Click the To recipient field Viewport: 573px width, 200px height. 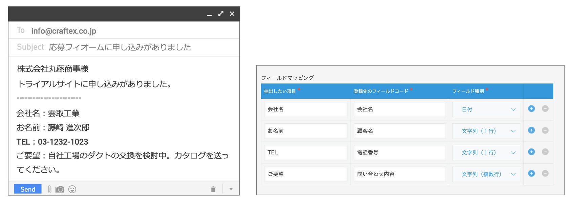pyautogui.click(x=129, y=31)
